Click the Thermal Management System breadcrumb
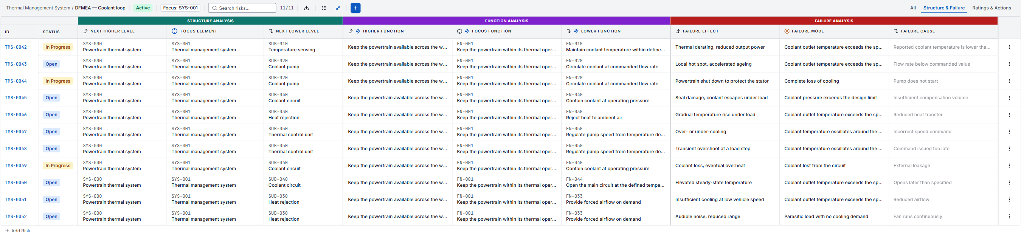Image resolution: width=1021 pixels, height=232 pixels. [x=38, y=8]
